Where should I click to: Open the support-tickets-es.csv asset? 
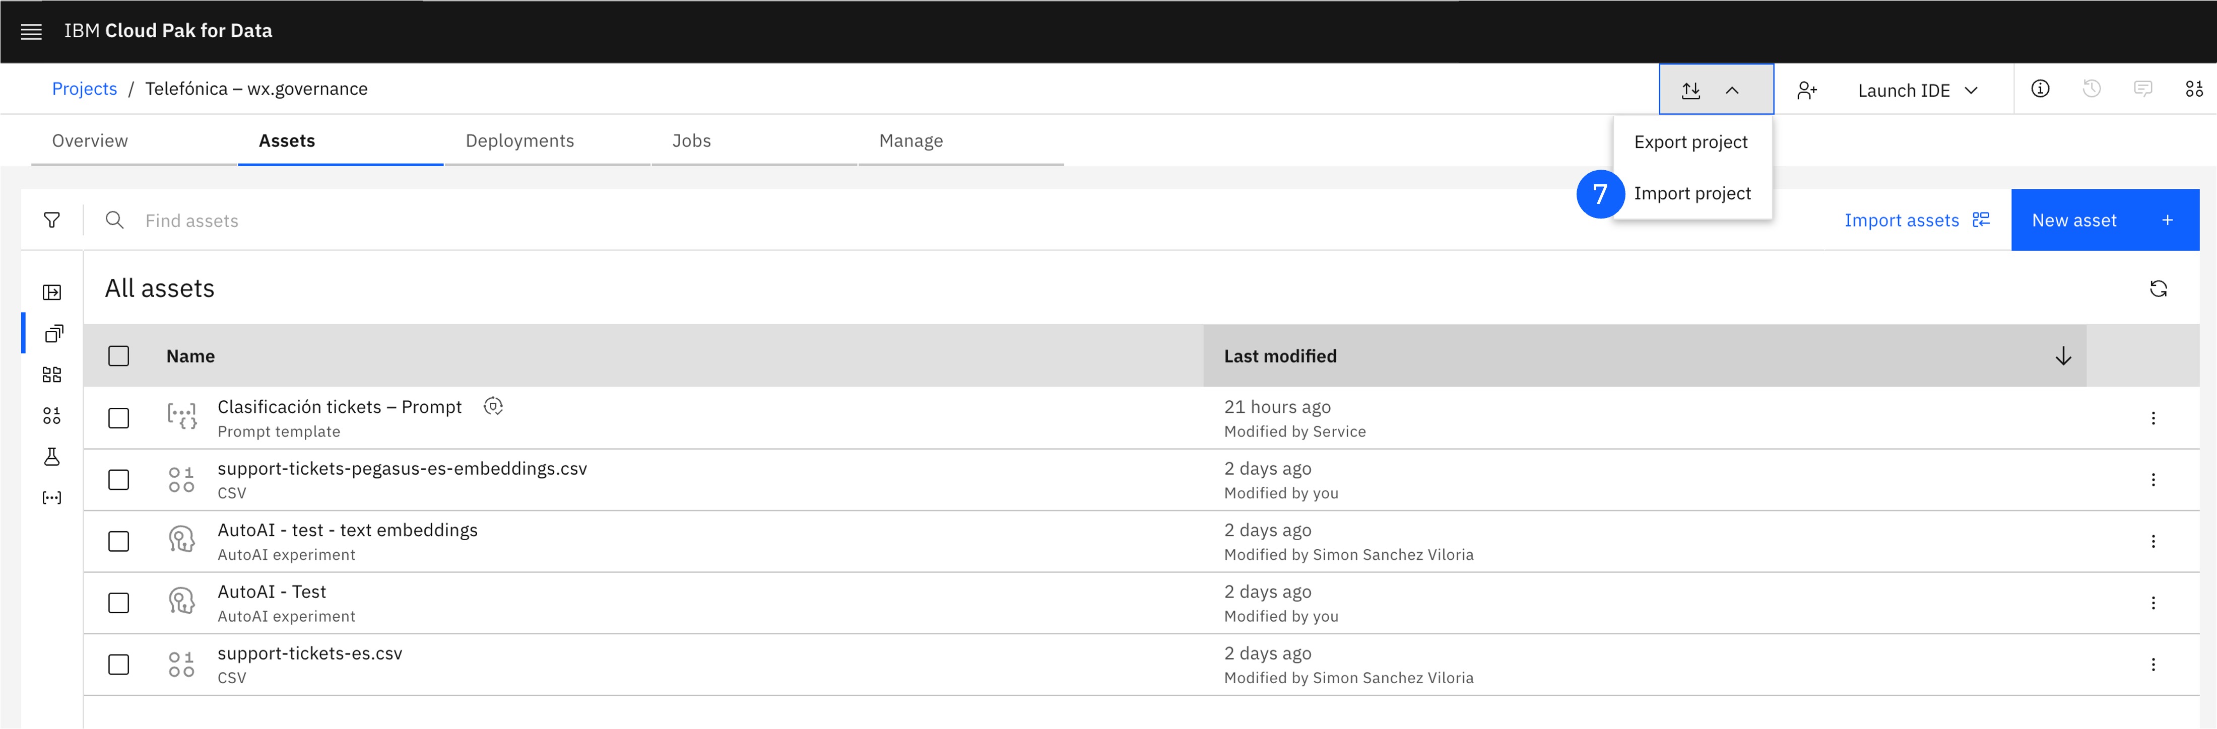coord(309,653)
